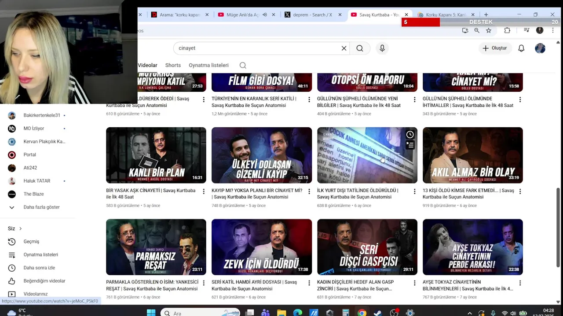Viewport: 563px width, 316px height.
Task: Click Add to queue icon on 'İLK YURT DIŞI' thumbnail
Action: [410, 144]
